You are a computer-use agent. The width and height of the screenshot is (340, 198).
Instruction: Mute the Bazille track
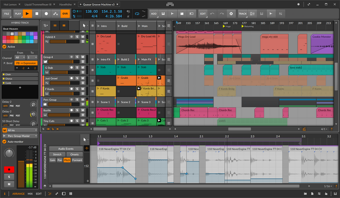(82, 110)
